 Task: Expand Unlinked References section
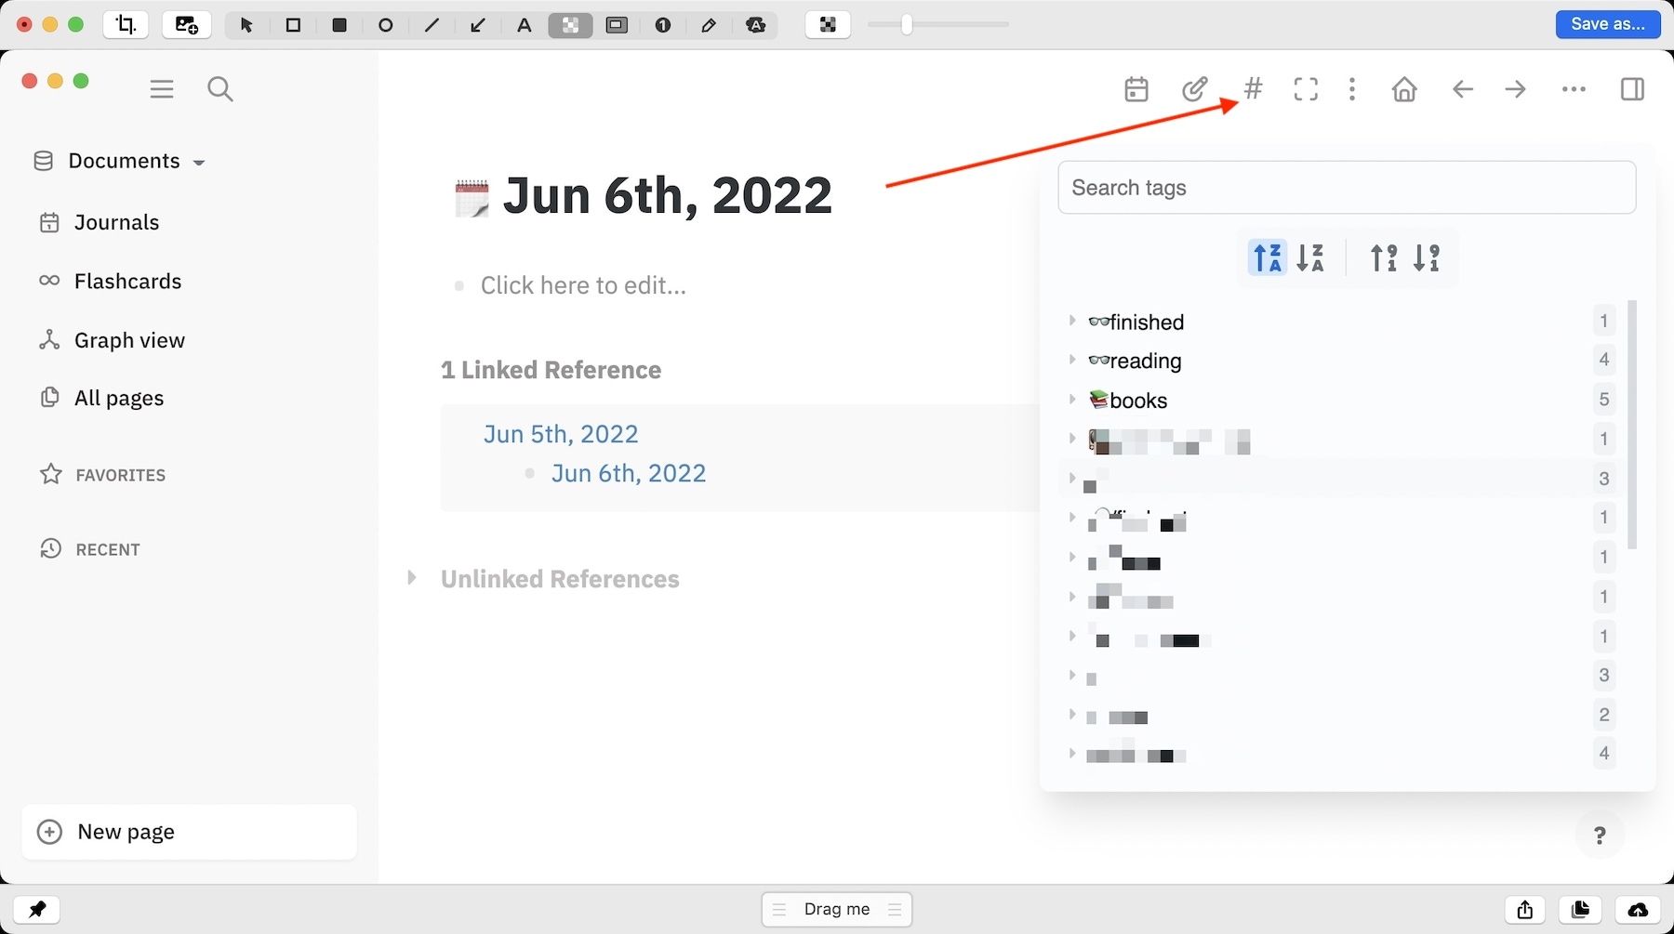[412, 578]
